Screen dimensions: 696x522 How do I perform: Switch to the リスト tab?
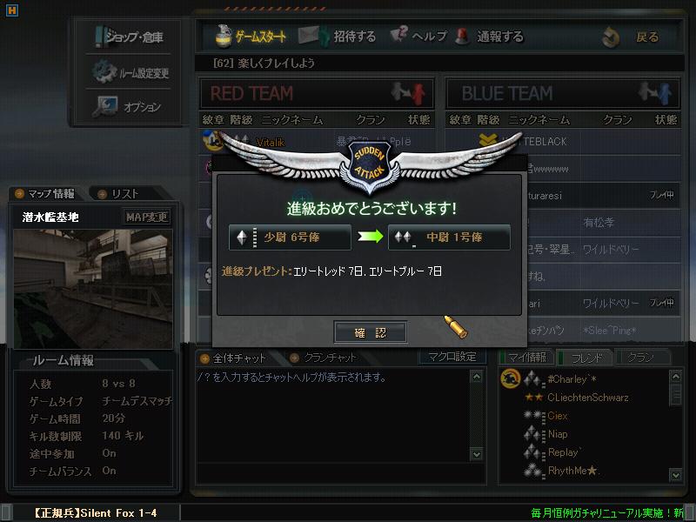[x=121, y=193]
